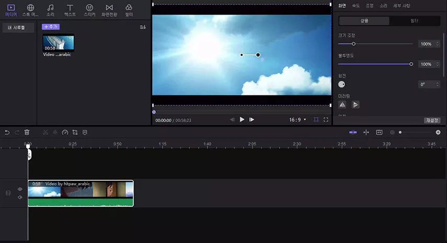Open the 화면전환 (Transition) tab
The width and height of the screenshot is (447, 243).
pyautogui.click(x=109, y=10)
